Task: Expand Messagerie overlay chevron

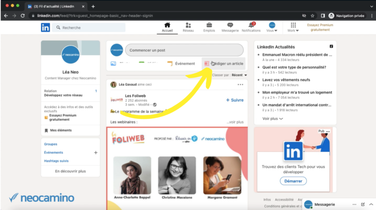Action: (x=371, y=205)
